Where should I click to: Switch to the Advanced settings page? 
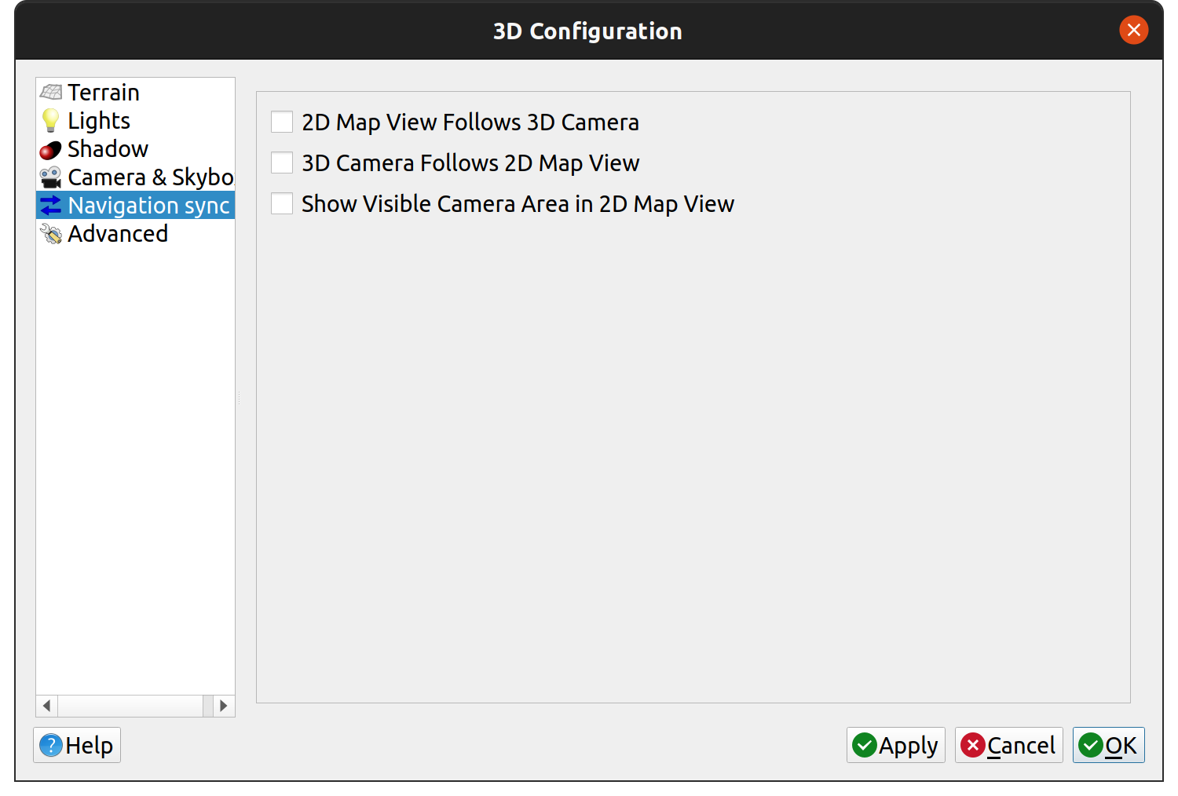coord(118,234)
